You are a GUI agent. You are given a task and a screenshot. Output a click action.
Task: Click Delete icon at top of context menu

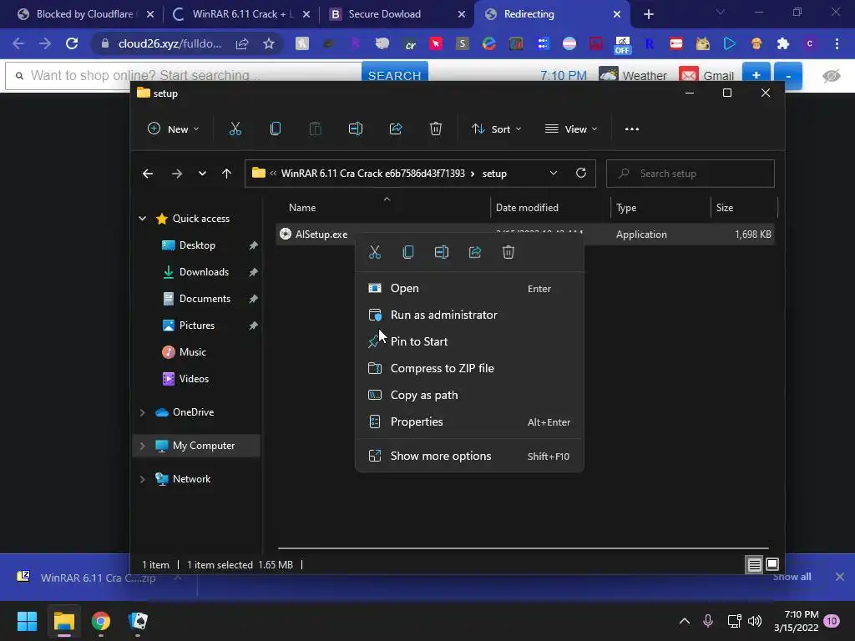508,252
